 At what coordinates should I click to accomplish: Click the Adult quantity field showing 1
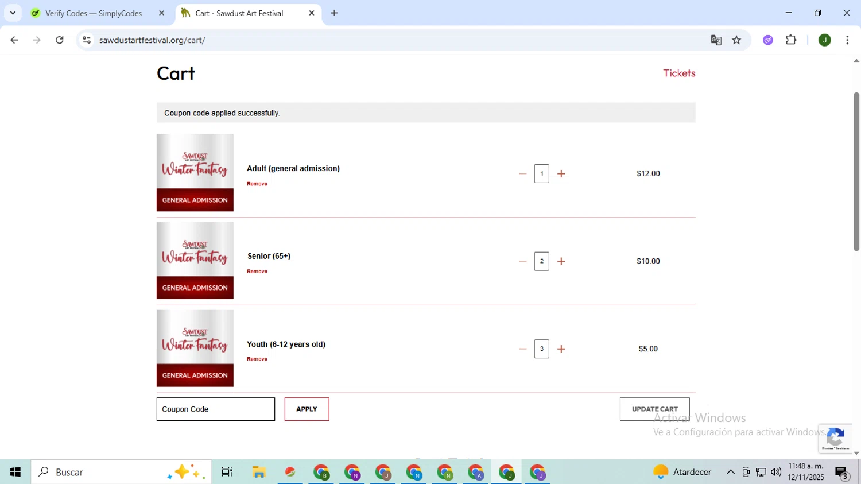click(541, 173)
